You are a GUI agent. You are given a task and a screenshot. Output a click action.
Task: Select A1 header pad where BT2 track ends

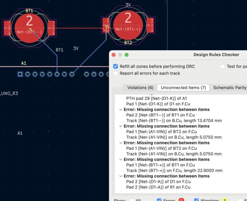pyautogui.click(x=72, y=74)
